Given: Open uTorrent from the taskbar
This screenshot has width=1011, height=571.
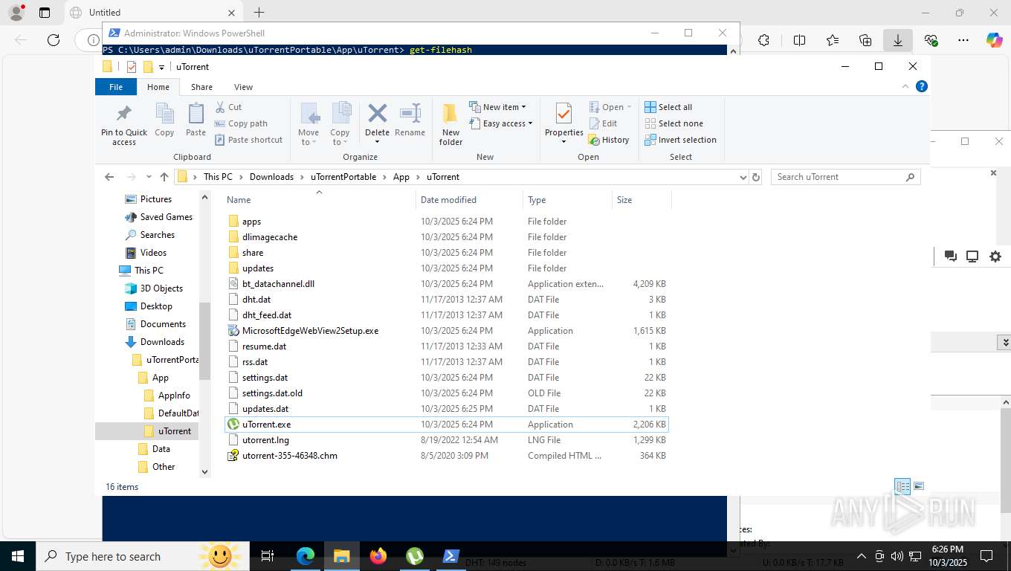Looking at the screenshot, I should click(414, 556).
